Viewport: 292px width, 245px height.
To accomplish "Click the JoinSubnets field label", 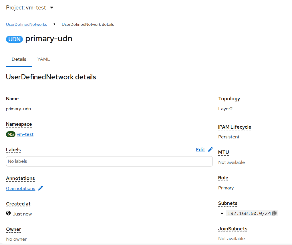I will point(233,229).
